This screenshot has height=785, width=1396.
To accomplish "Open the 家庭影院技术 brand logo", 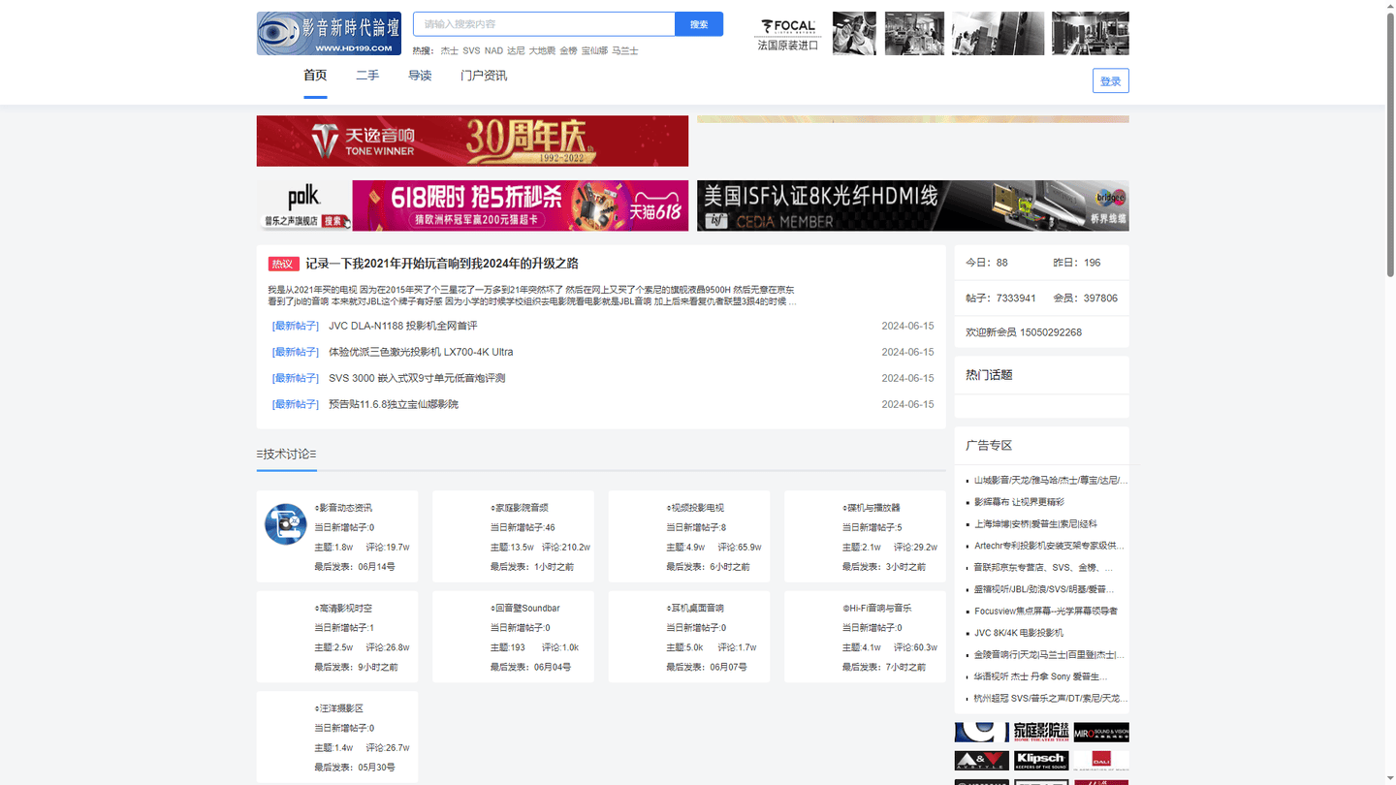I will point(1041,732).
